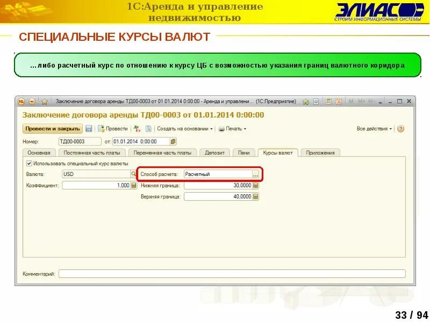Switch to the 'Депозит' tab
This screenshot has width=430, height=322.
pos(214,152)
